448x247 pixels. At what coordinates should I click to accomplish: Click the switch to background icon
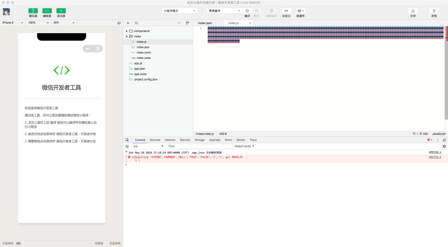click(x=286, y=11)
